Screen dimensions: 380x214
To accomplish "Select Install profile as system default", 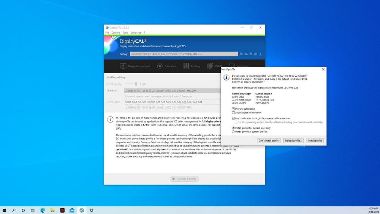I will tap(233, 132).
